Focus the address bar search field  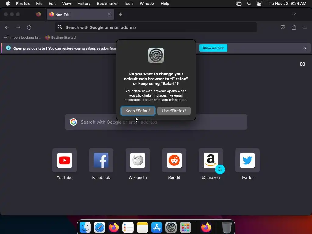coord(156,27)
